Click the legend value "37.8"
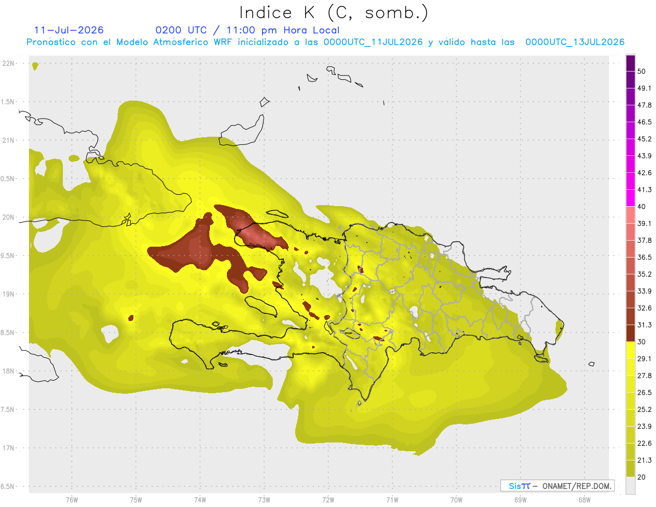The width and height of the screenshot is (656, 507). coord(645,241)
